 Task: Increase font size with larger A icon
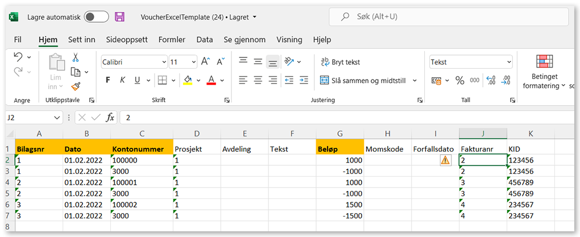click(x=205, y=62)
